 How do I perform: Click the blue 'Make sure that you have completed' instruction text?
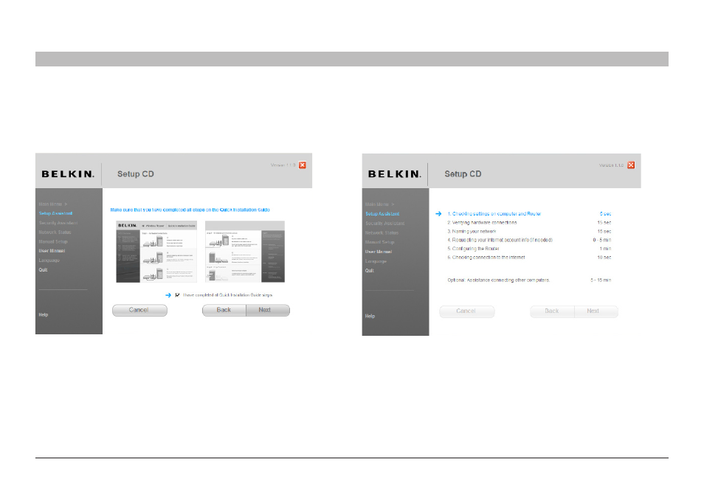coord(190,210)
